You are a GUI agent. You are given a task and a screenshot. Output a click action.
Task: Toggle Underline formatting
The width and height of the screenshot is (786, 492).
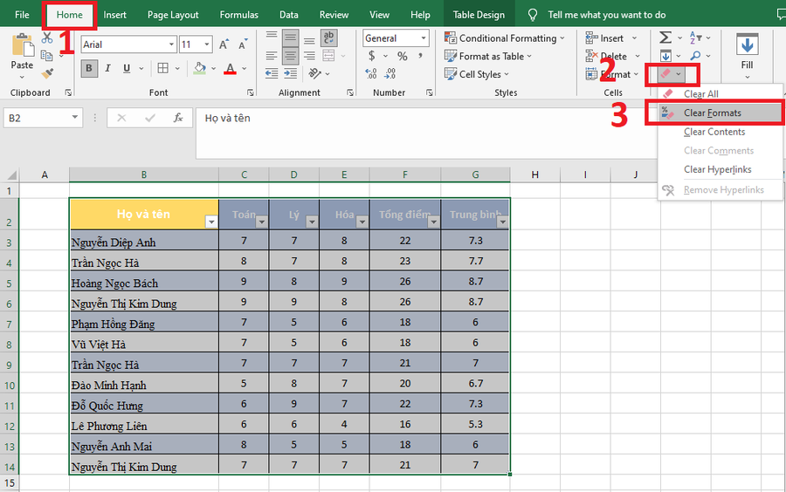coord(127,69)
